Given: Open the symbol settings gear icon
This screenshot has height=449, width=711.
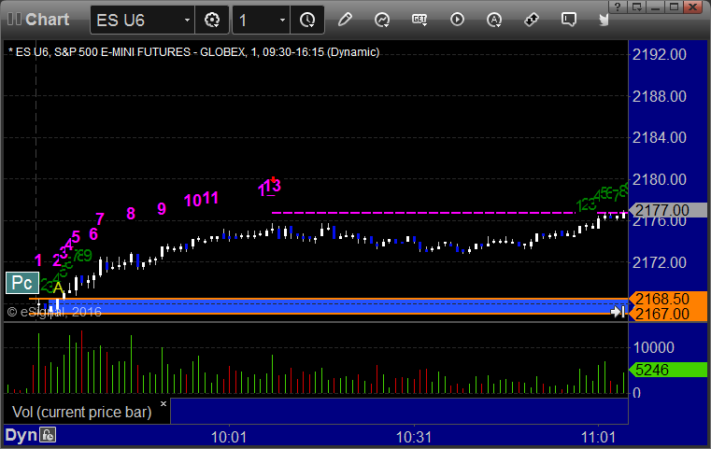Looking at the screenshot, I should 212,19.
